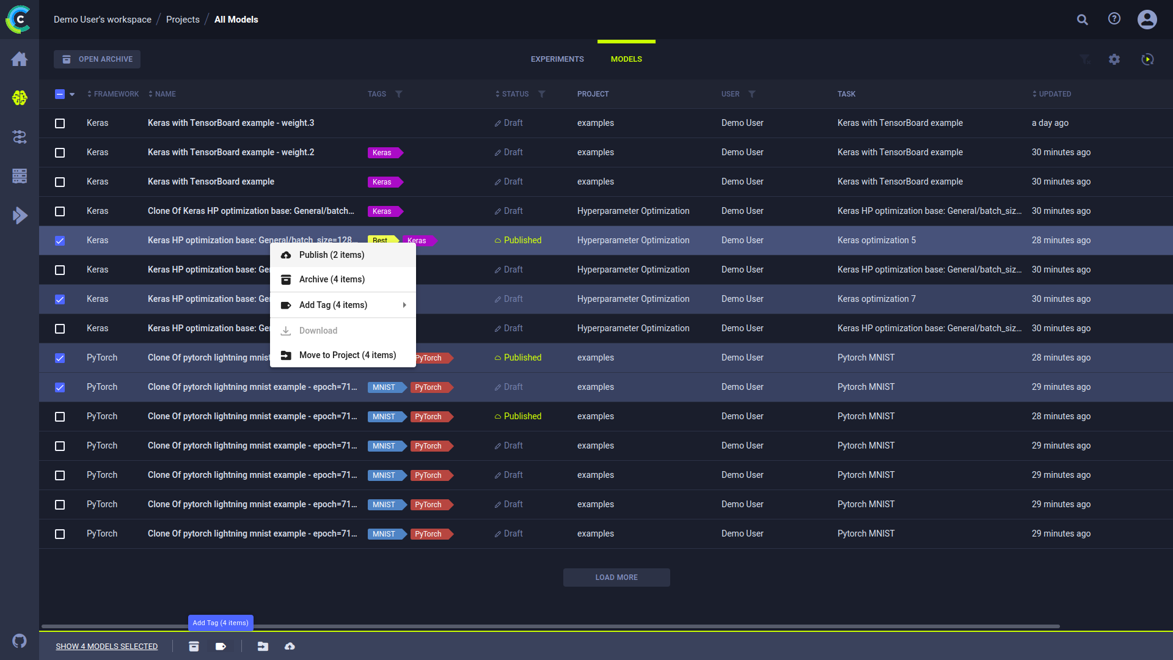
Task: Click Archive icon in bottom selection bar
Action: coord(194,646)
